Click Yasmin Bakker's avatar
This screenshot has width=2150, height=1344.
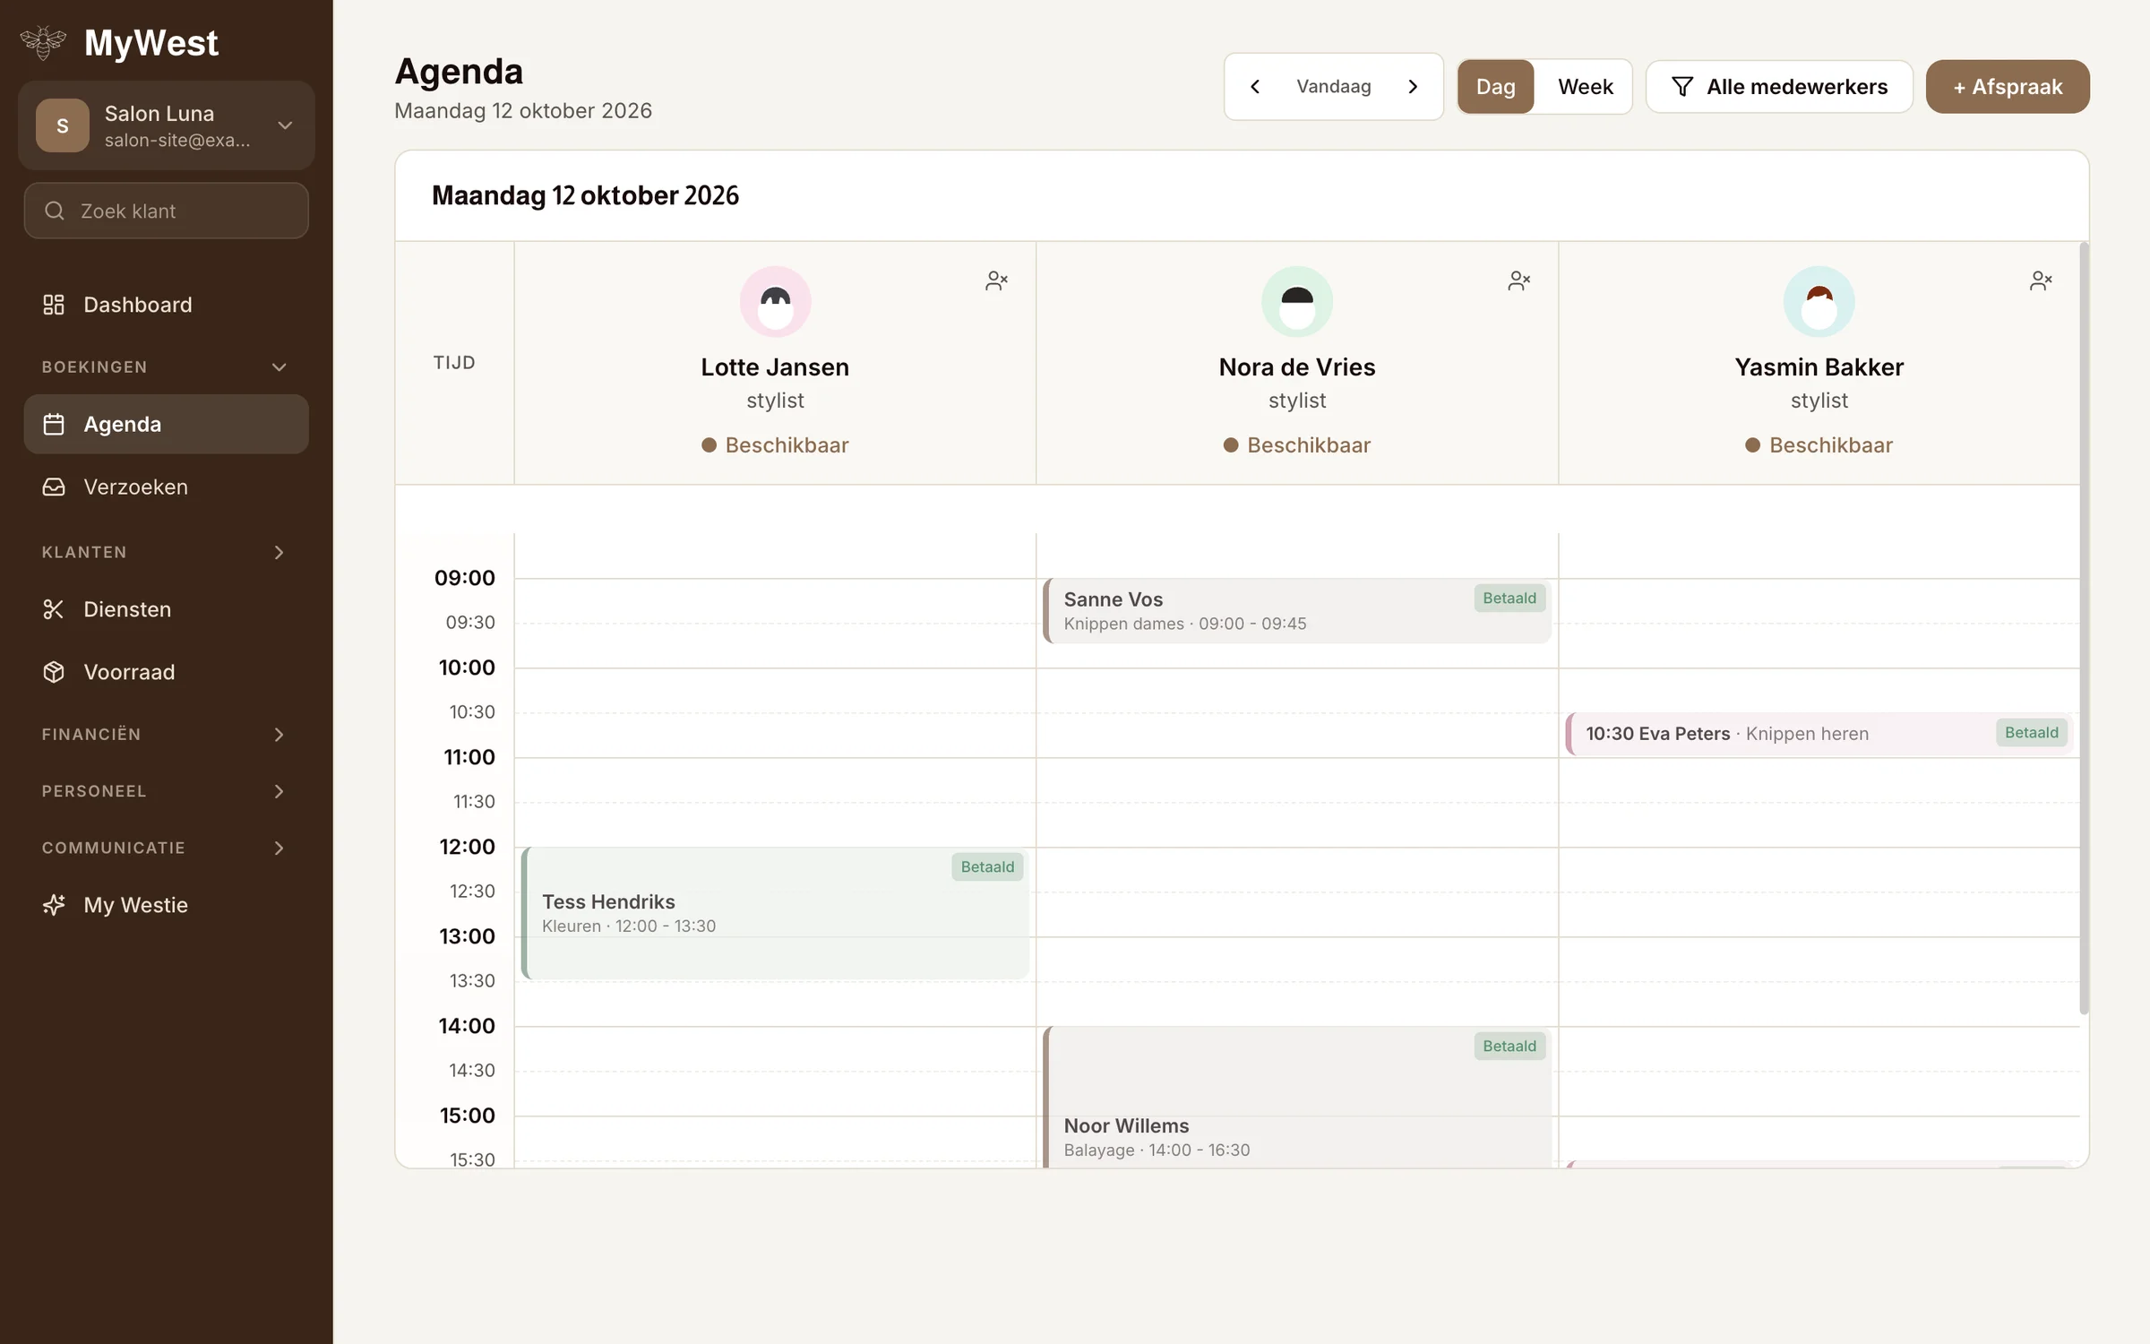(1819, 302)
